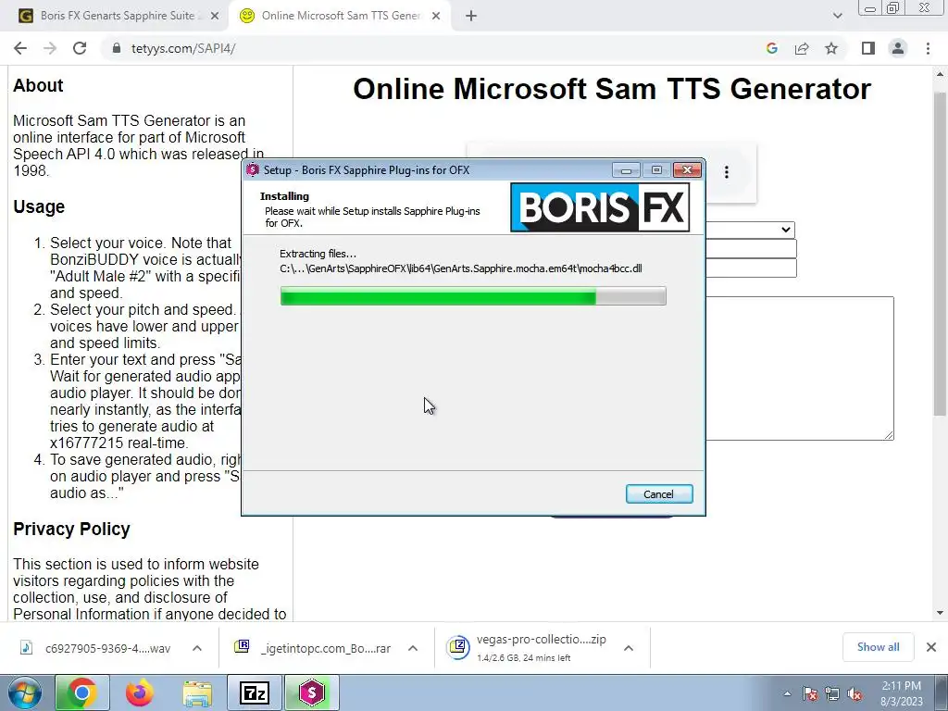Show hidden system tray icons
The height and width of the screenshot is (711, 948).
(787, 693)
